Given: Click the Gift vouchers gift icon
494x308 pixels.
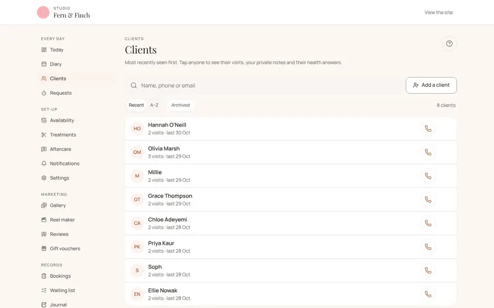Looking at the screenshot, I should (44, 248).
